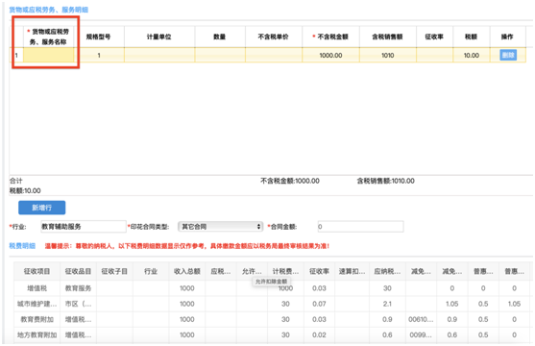Viewport: 535px width, 346px height.
Task: Open the 印花合同类型 dropdown showing 其它合同
Action: [220, 227]
